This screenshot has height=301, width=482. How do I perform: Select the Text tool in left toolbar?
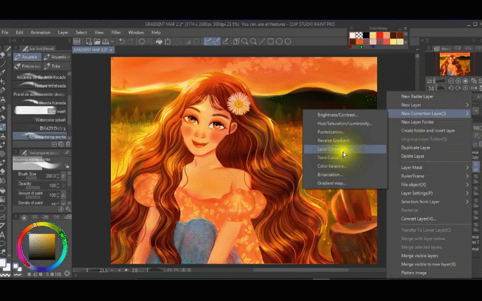[x=3, y=235]
